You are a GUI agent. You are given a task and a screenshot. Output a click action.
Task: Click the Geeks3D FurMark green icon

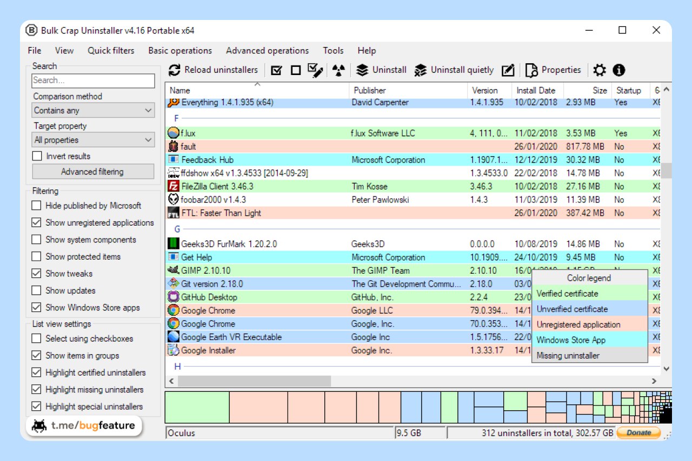[x=173, y=244]
